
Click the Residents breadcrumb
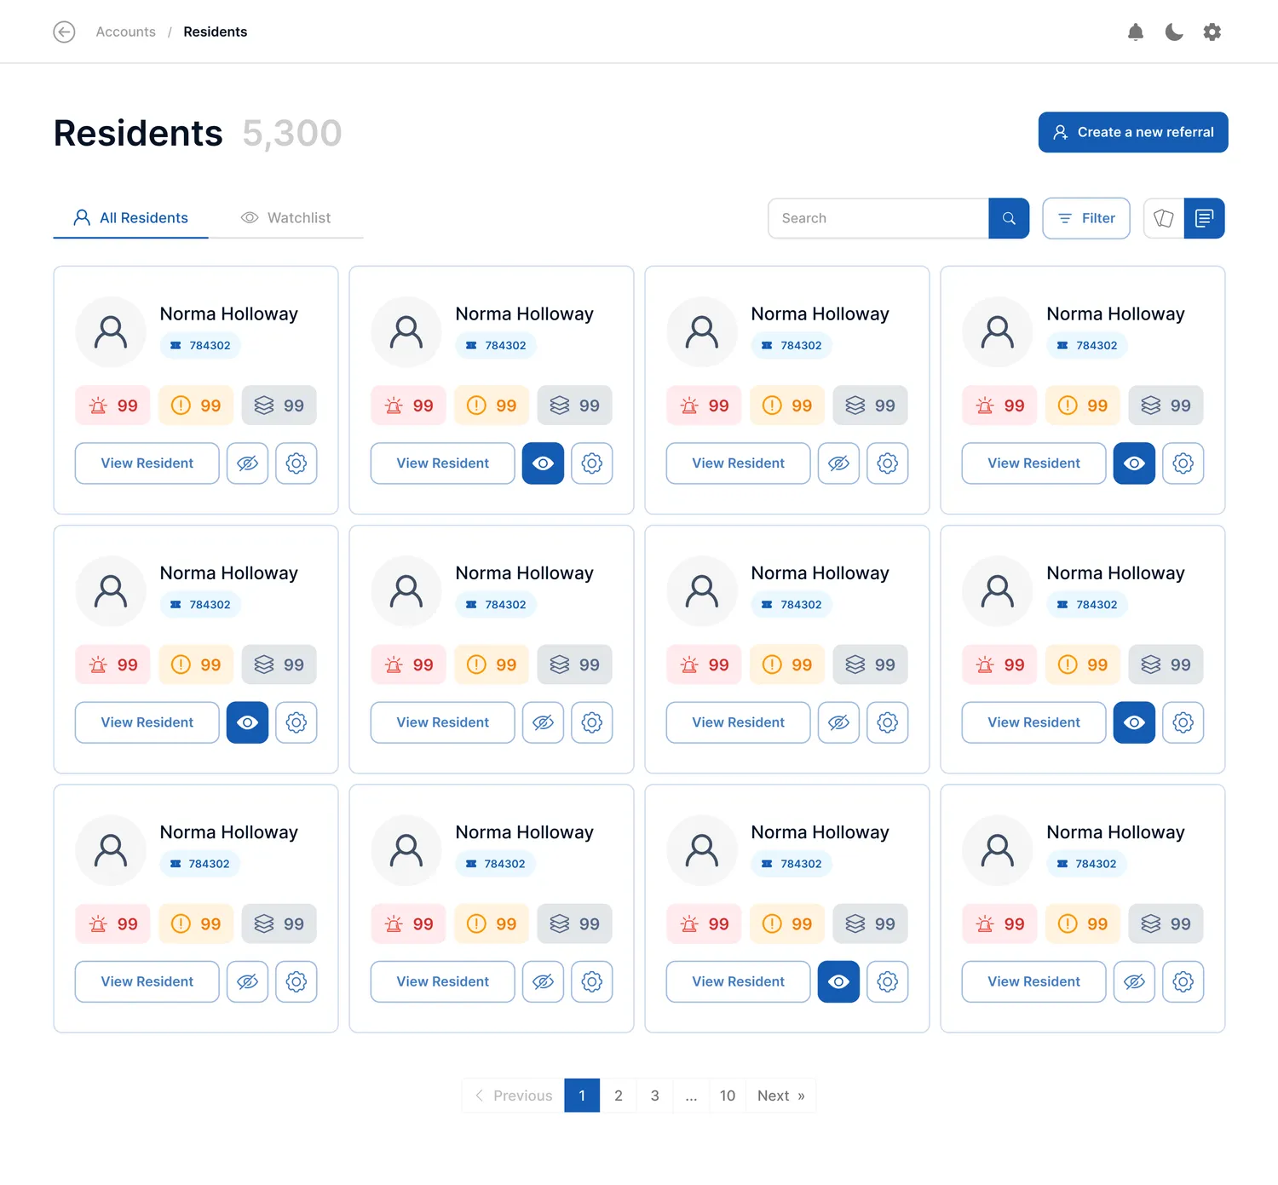coord(216,32)
